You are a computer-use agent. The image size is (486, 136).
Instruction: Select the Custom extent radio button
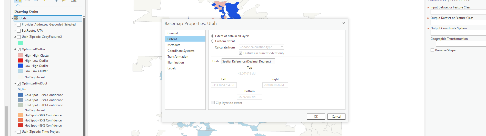point(213,41)
